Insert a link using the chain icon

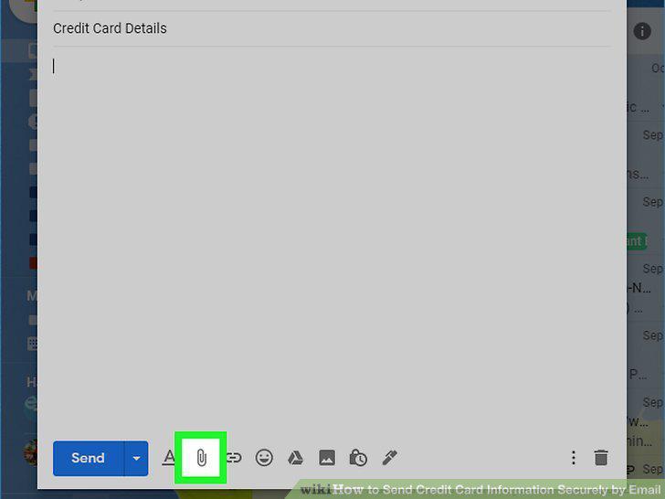coord(234,458)
